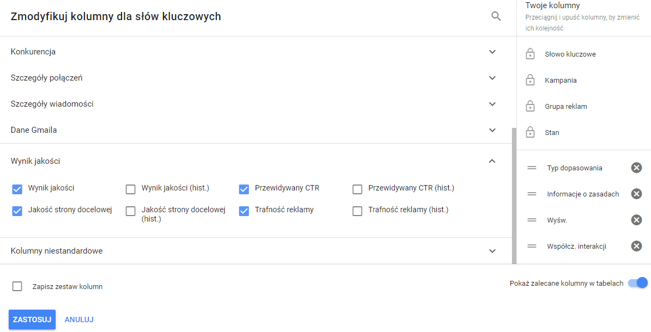Disable the Wynik jakości checkbox
Viewport: 651px width, 332px height.
16,188
